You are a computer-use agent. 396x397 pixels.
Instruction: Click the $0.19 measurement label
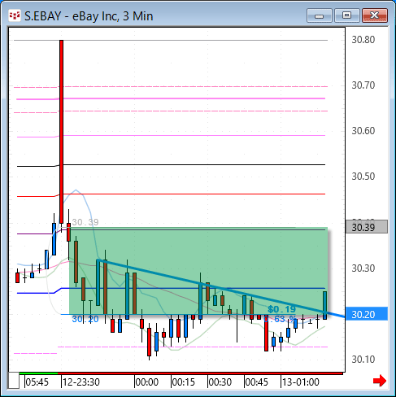point(281,309)
